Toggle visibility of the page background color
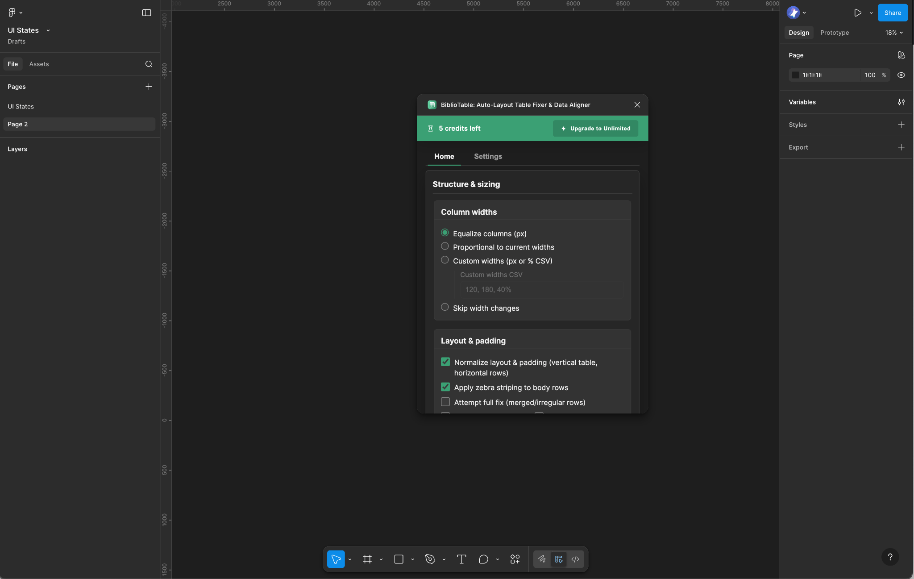 point(901,75)
